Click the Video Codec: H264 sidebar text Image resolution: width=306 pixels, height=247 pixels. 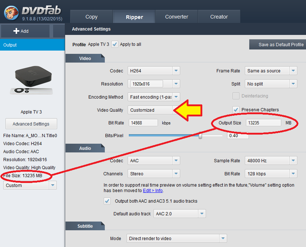(x=23, y=144)
